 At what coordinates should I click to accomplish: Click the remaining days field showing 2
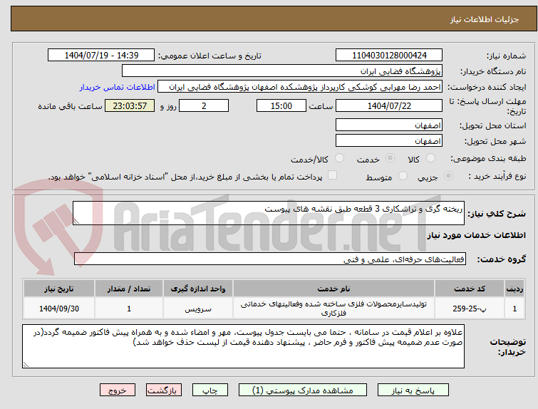pyautogui.click(x=204, y=105)
